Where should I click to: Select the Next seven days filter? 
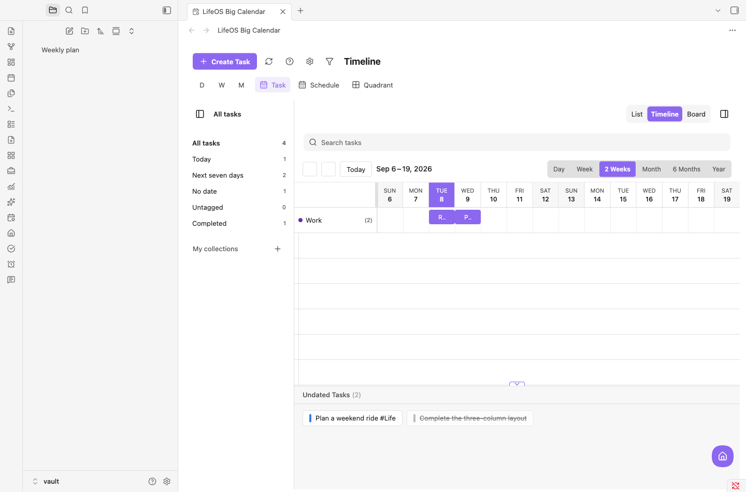(239, 176)
